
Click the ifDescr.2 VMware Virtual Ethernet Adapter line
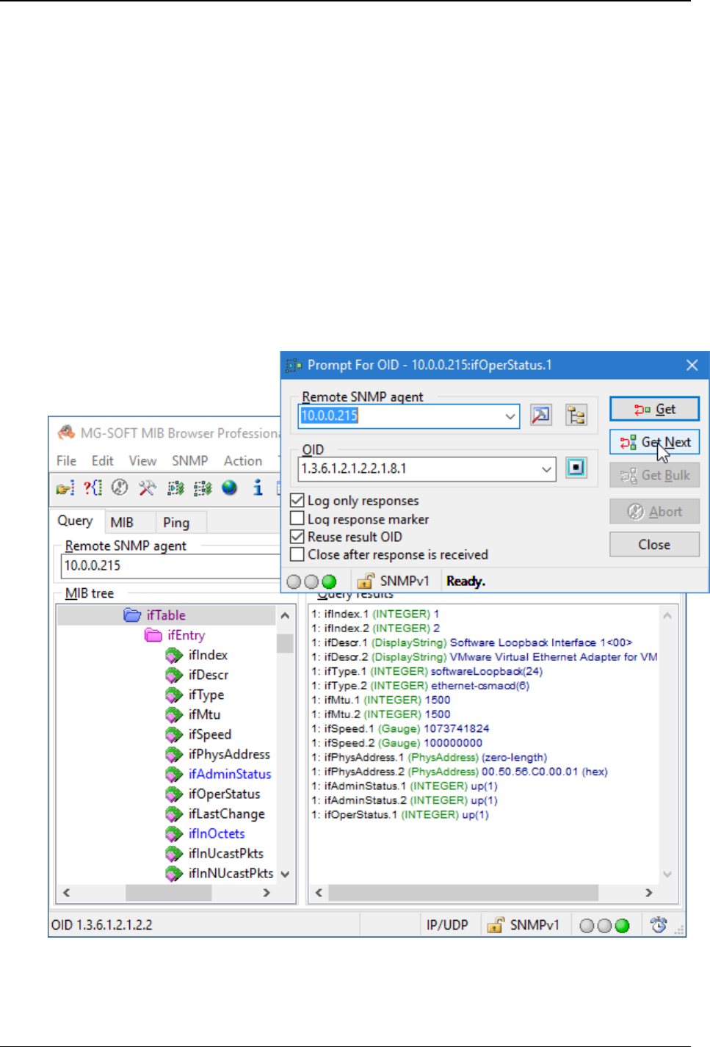(x=485, y=657)
